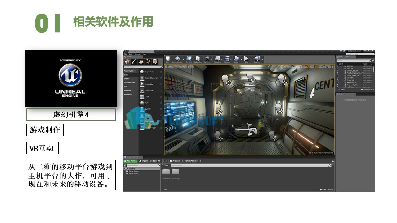This screenshot has width=397, height=223.
Task: Open the Marketplace toolbar icon
Action: coord(198,59)
